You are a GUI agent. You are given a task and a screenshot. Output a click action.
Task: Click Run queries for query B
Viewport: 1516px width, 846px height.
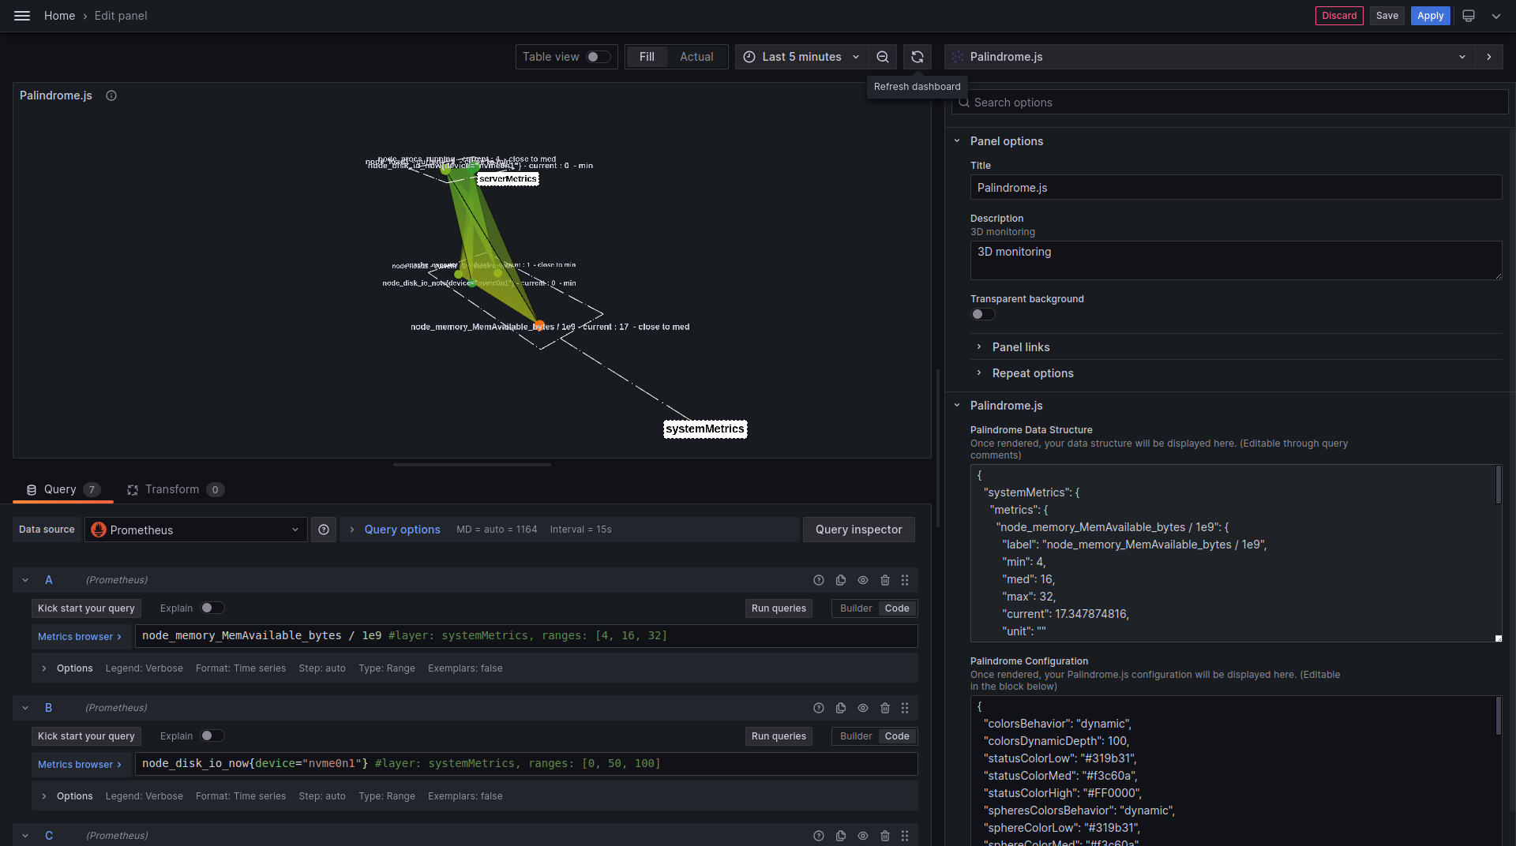(x=779, y=736)
